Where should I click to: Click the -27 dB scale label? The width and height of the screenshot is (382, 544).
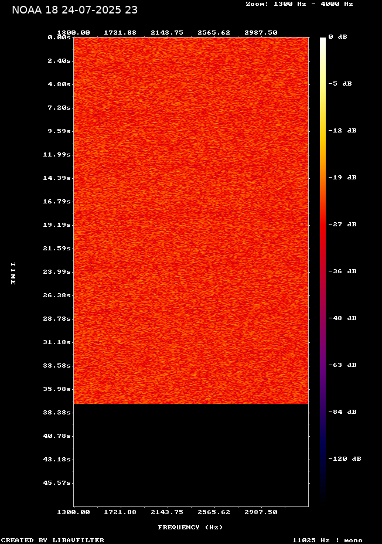[x=343, y=225]
